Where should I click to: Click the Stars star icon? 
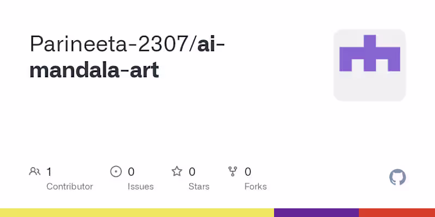pos(177,172)
